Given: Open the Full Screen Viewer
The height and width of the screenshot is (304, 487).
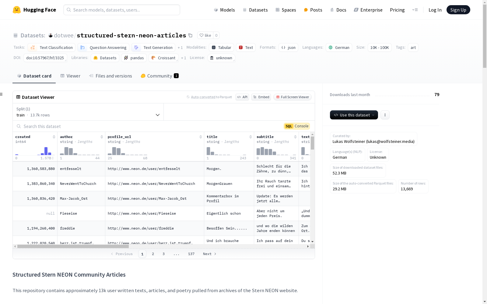Looking at the screenshot, I should (292, 97).
